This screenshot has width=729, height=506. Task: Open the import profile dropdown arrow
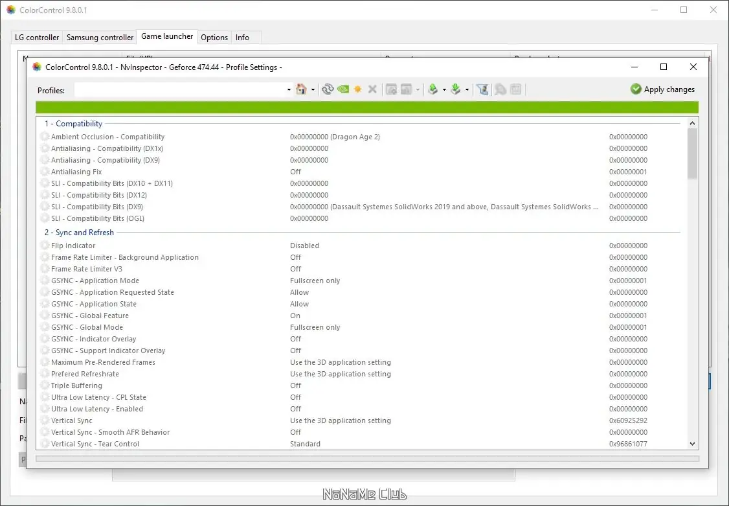tap(467, 90)
